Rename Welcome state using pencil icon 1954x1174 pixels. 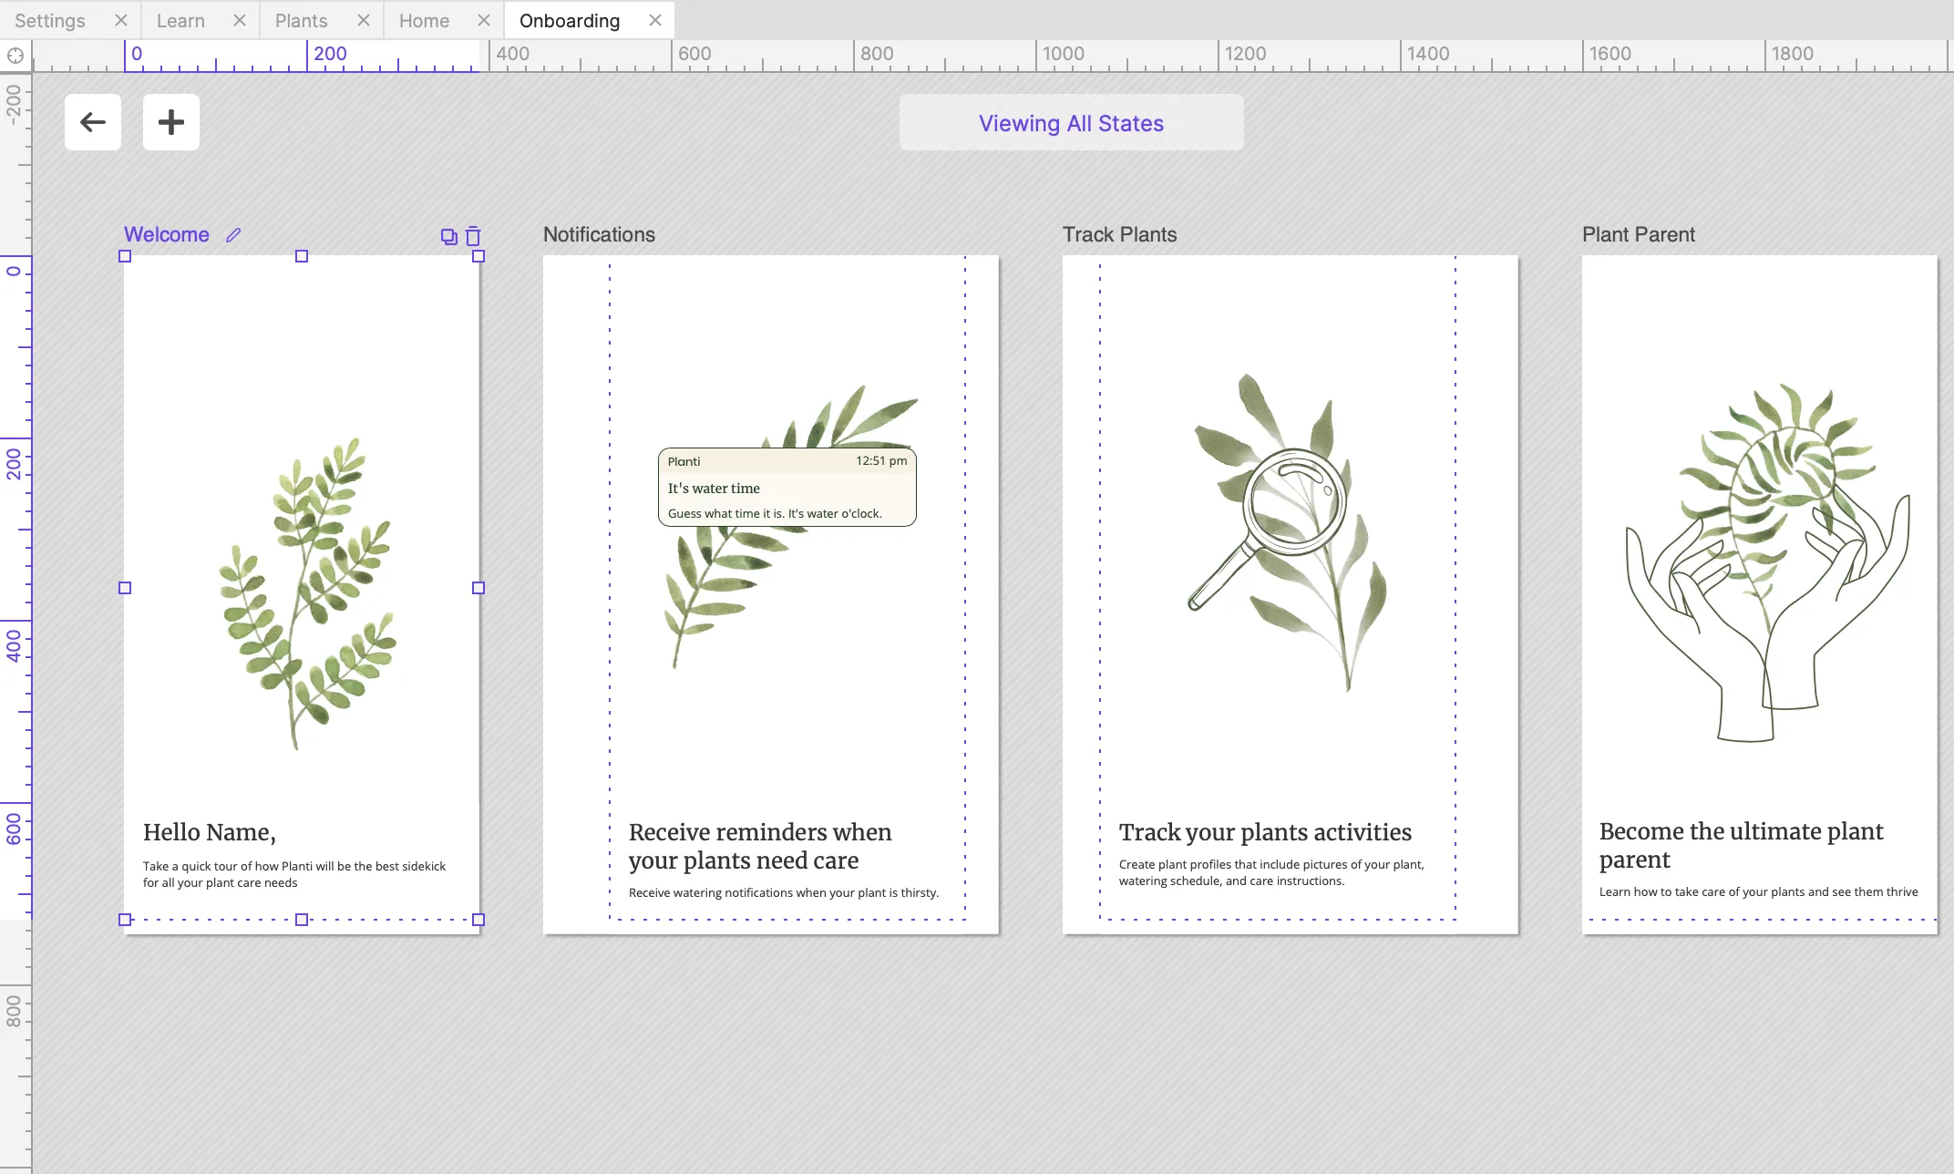[x=233, y=235]
